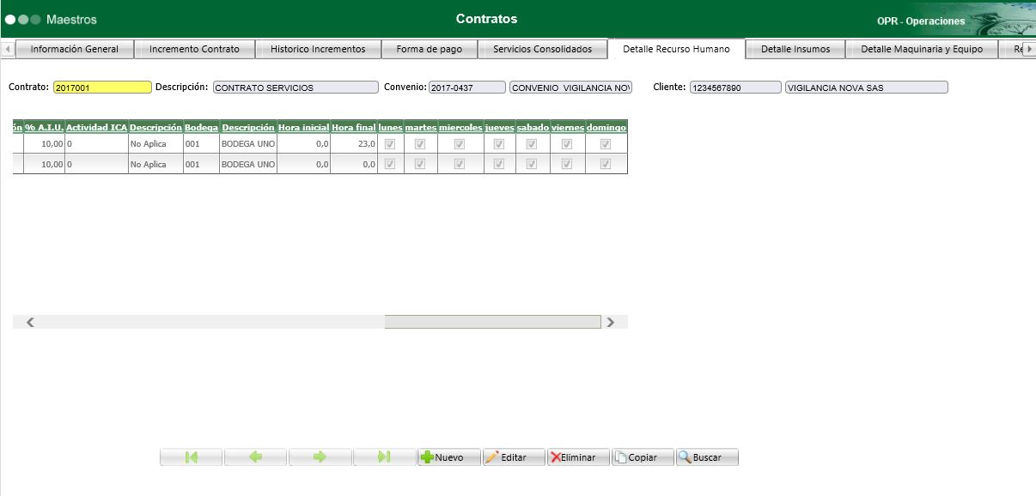Click the Maestros menu title
This screenshot has width=1036, height=496.
71,19
